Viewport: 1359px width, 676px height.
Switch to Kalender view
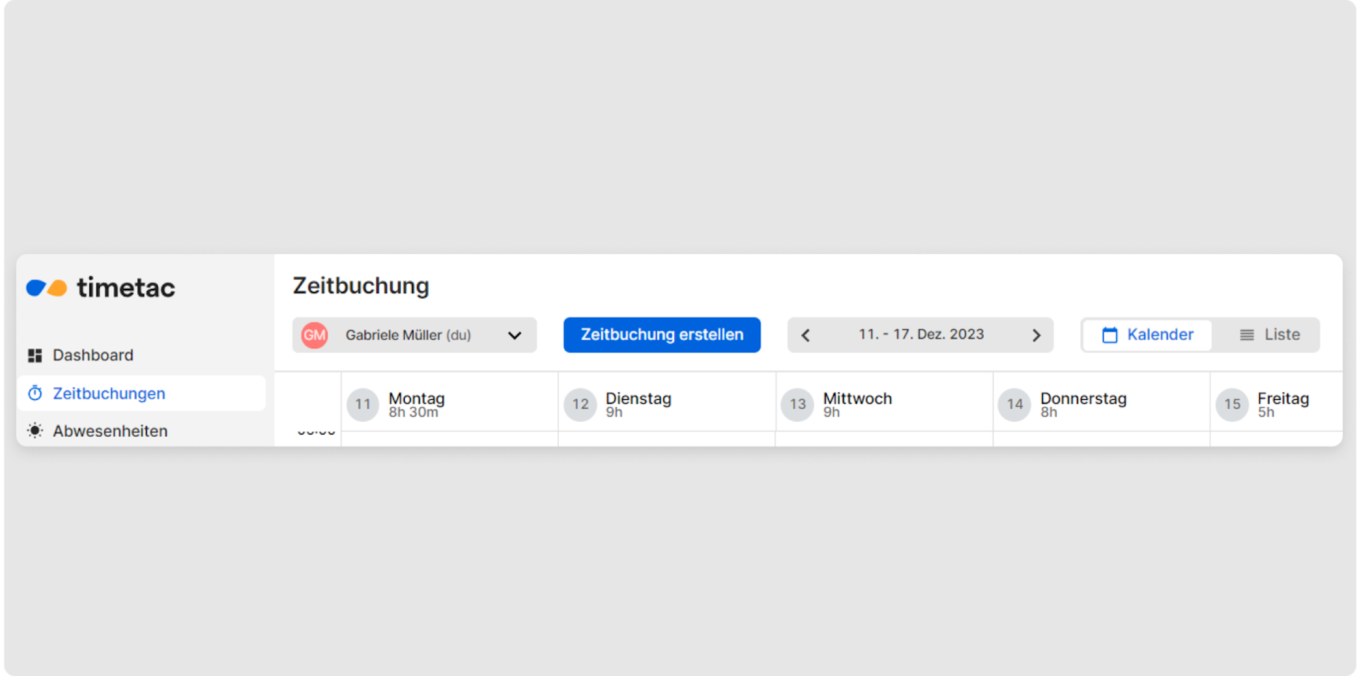1147,335
